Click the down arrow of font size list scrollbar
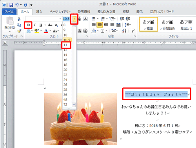196x148 pixels. 74,105
